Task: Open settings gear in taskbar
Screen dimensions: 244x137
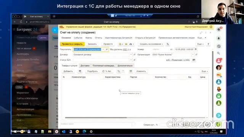Action: point(91,132)
